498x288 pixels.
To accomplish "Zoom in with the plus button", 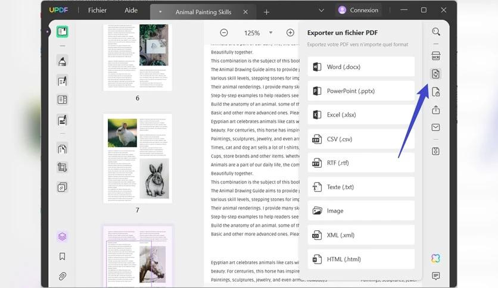I will (x=290, y=33).
